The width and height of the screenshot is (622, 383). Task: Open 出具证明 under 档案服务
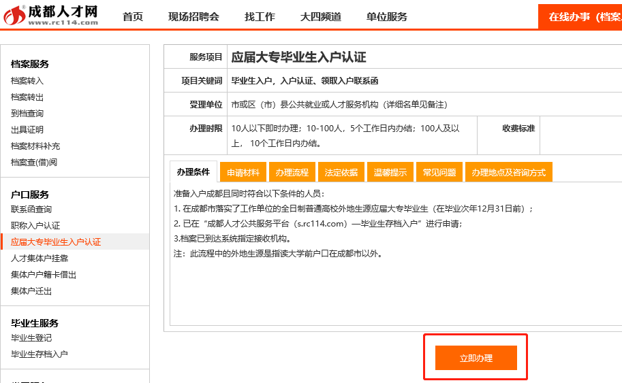[27, 130]
